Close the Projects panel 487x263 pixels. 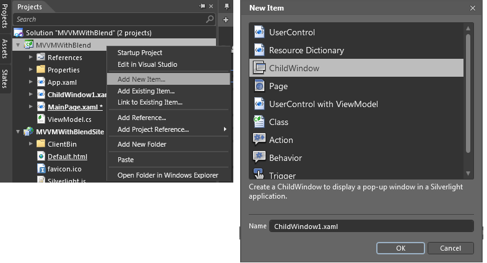(211, 6)
